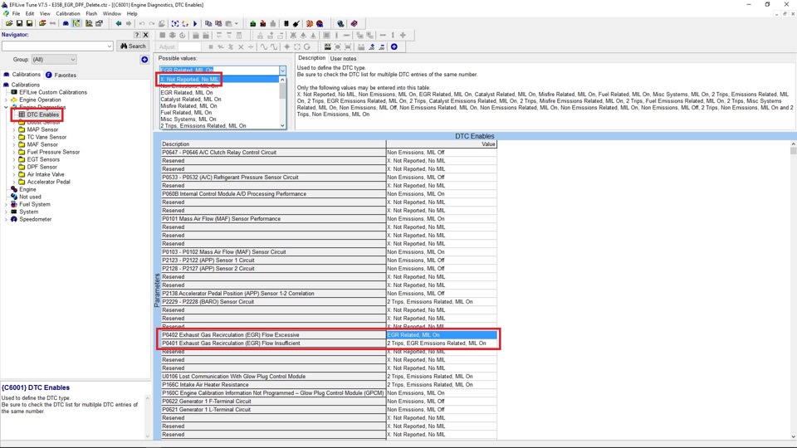Click the orange-red compare calibrations icon
797x448 pixels.
[x=310, y=23]
